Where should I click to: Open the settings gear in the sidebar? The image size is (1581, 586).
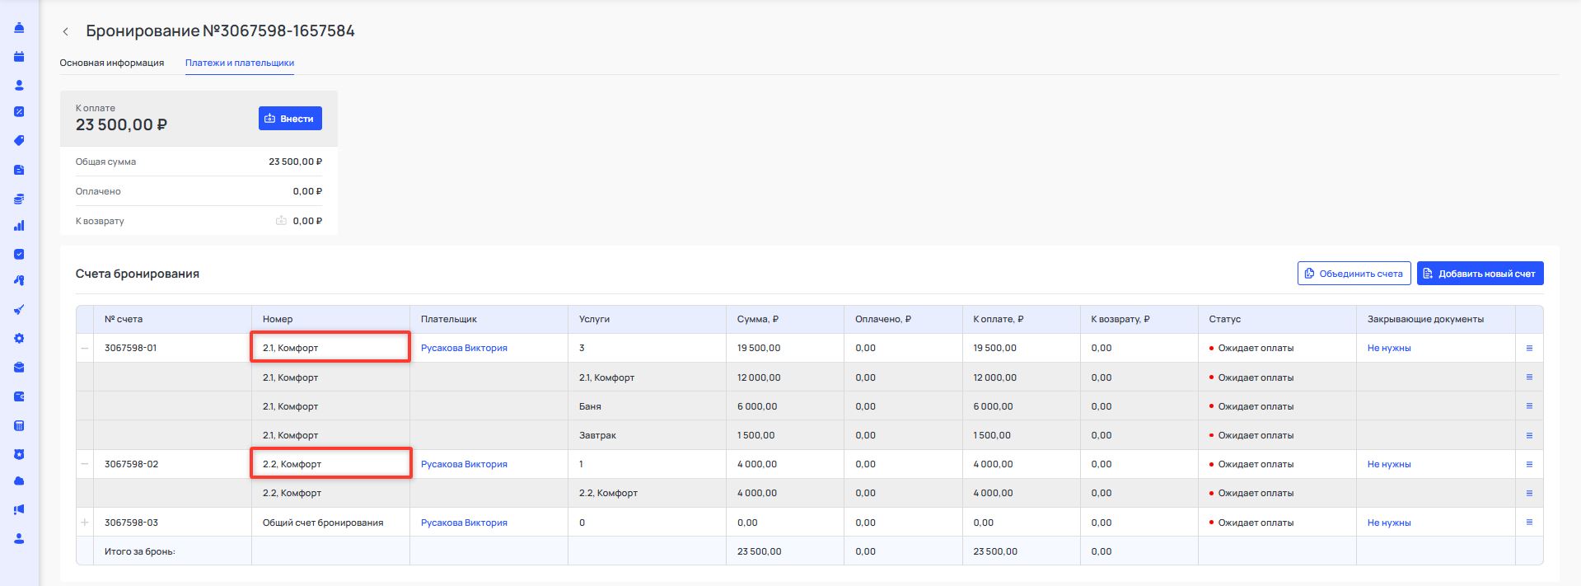19,339
